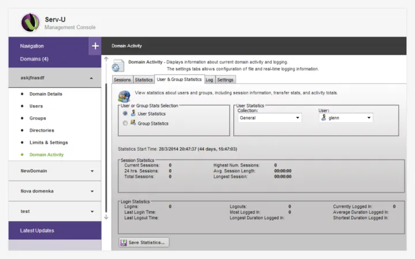Click the scroll up arrow in sidebar

click(x=105, y=59)
